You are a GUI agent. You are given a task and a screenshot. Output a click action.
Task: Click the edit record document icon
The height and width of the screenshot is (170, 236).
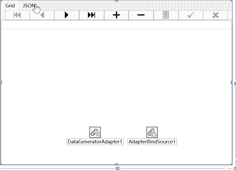click(166, 15)
